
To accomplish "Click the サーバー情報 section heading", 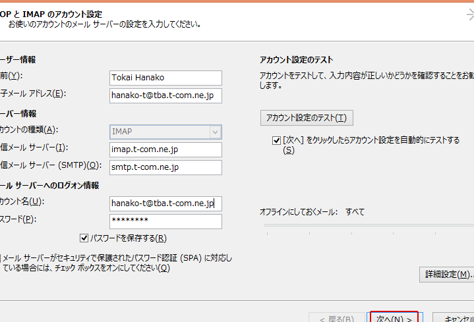I will pos(18,114).
